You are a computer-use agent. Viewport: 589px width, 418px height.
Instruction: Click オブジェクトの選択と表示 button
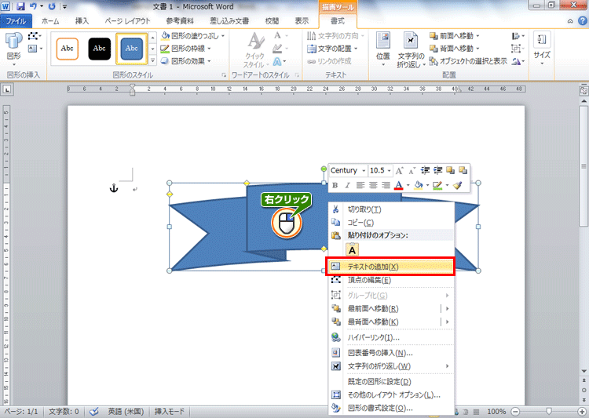[468, 61]
